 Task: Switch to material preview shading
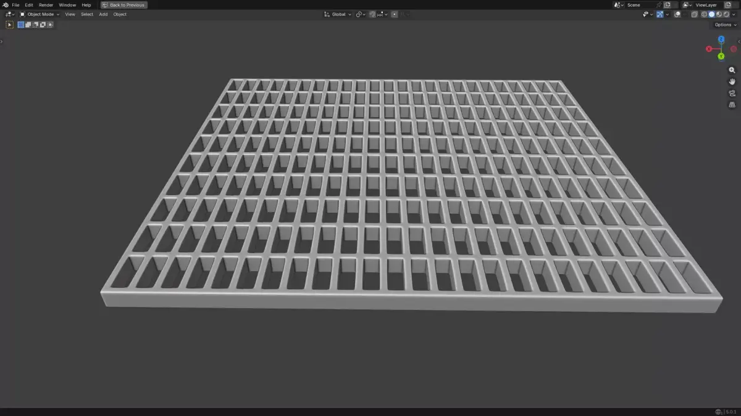tap(719, 14)
